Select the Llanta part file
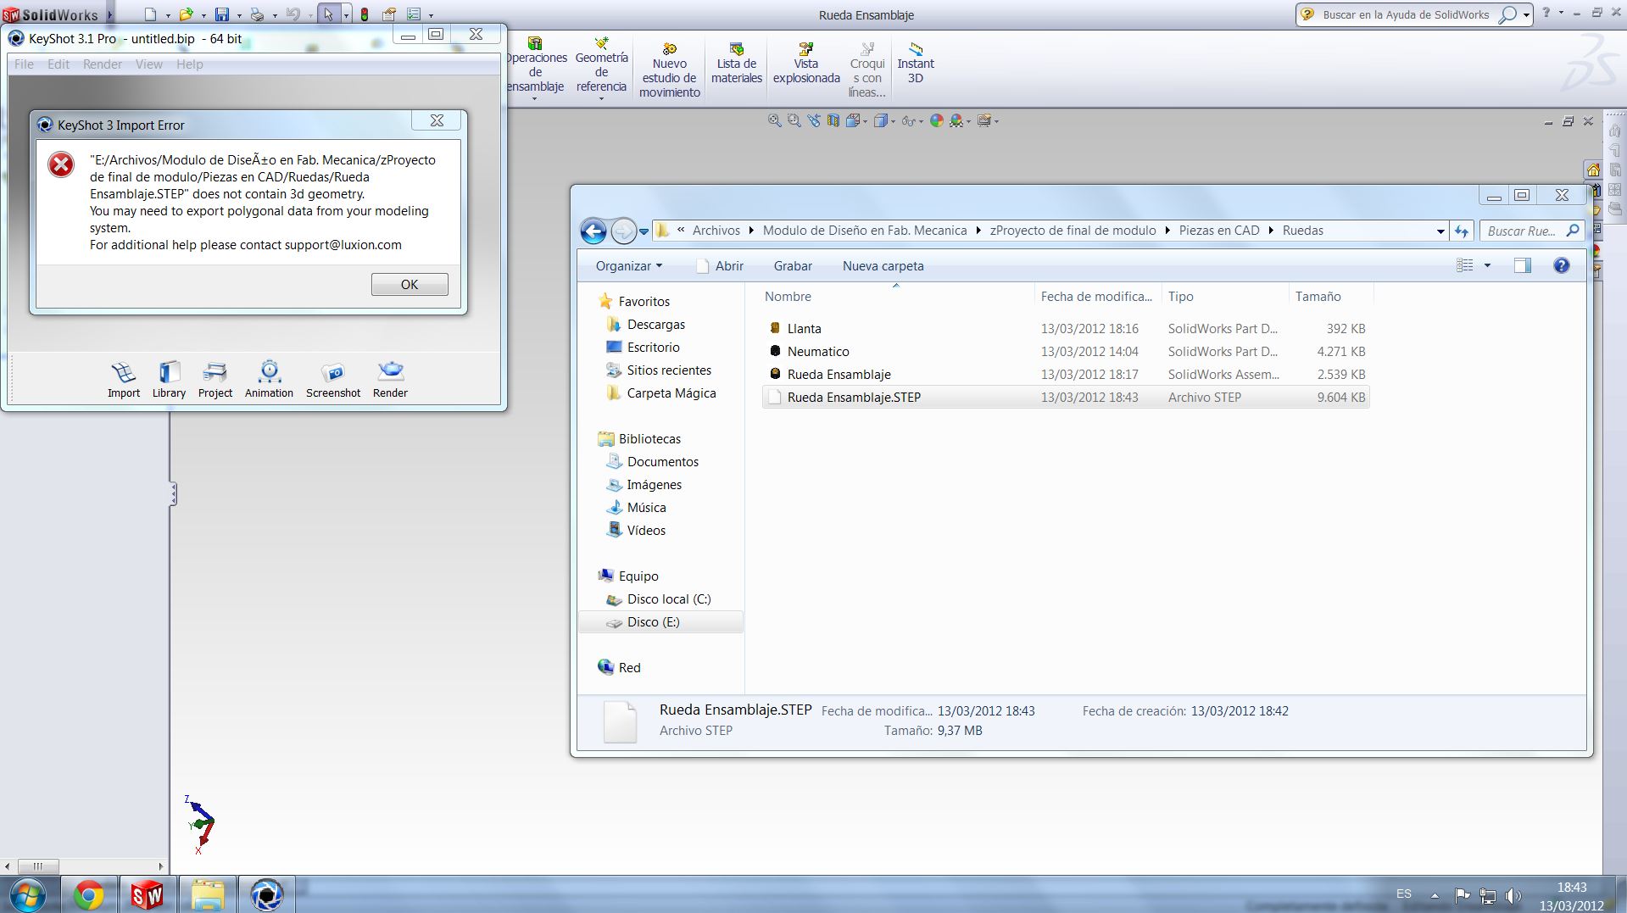The height and width of the screenshot is (913, 1627). [1066, 328]
